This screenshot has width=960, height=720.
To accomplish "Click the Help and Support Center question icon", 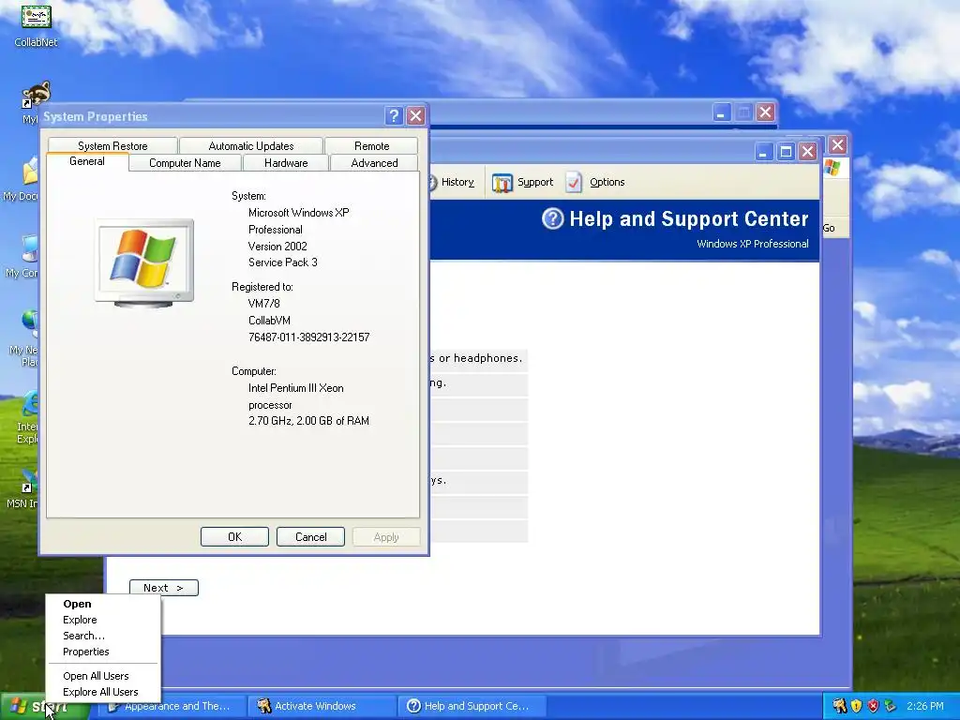I will pyautogui.click(x=552, y=218).
